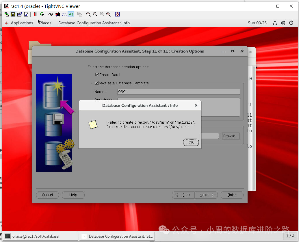
Task: Click the Zoom Out magnifier icon
Action: (95, 14)
